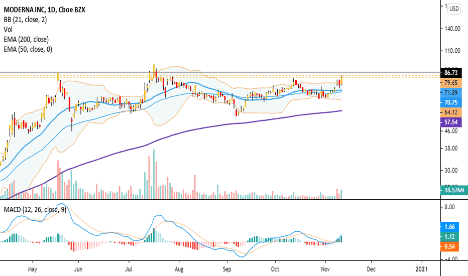Click the Aug label on time axis
468x276 pixels.
(x=179, y=269)
